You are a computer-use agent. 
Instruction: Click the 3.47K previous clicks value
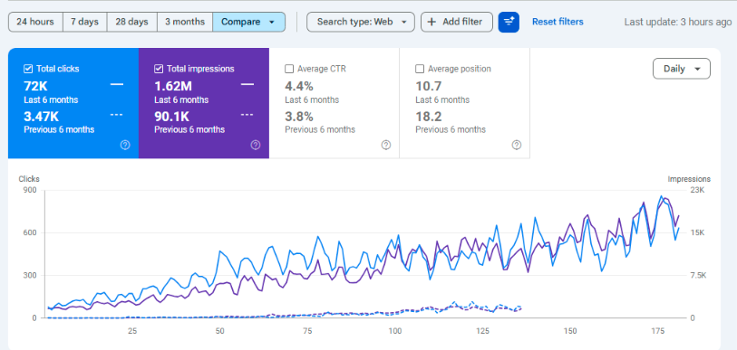coord(42,116)
